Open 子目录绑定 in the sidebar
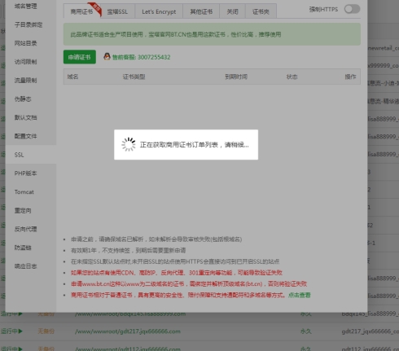Viewport: 399px width, 351px height. pyautogui.click(x=28, y=24)
